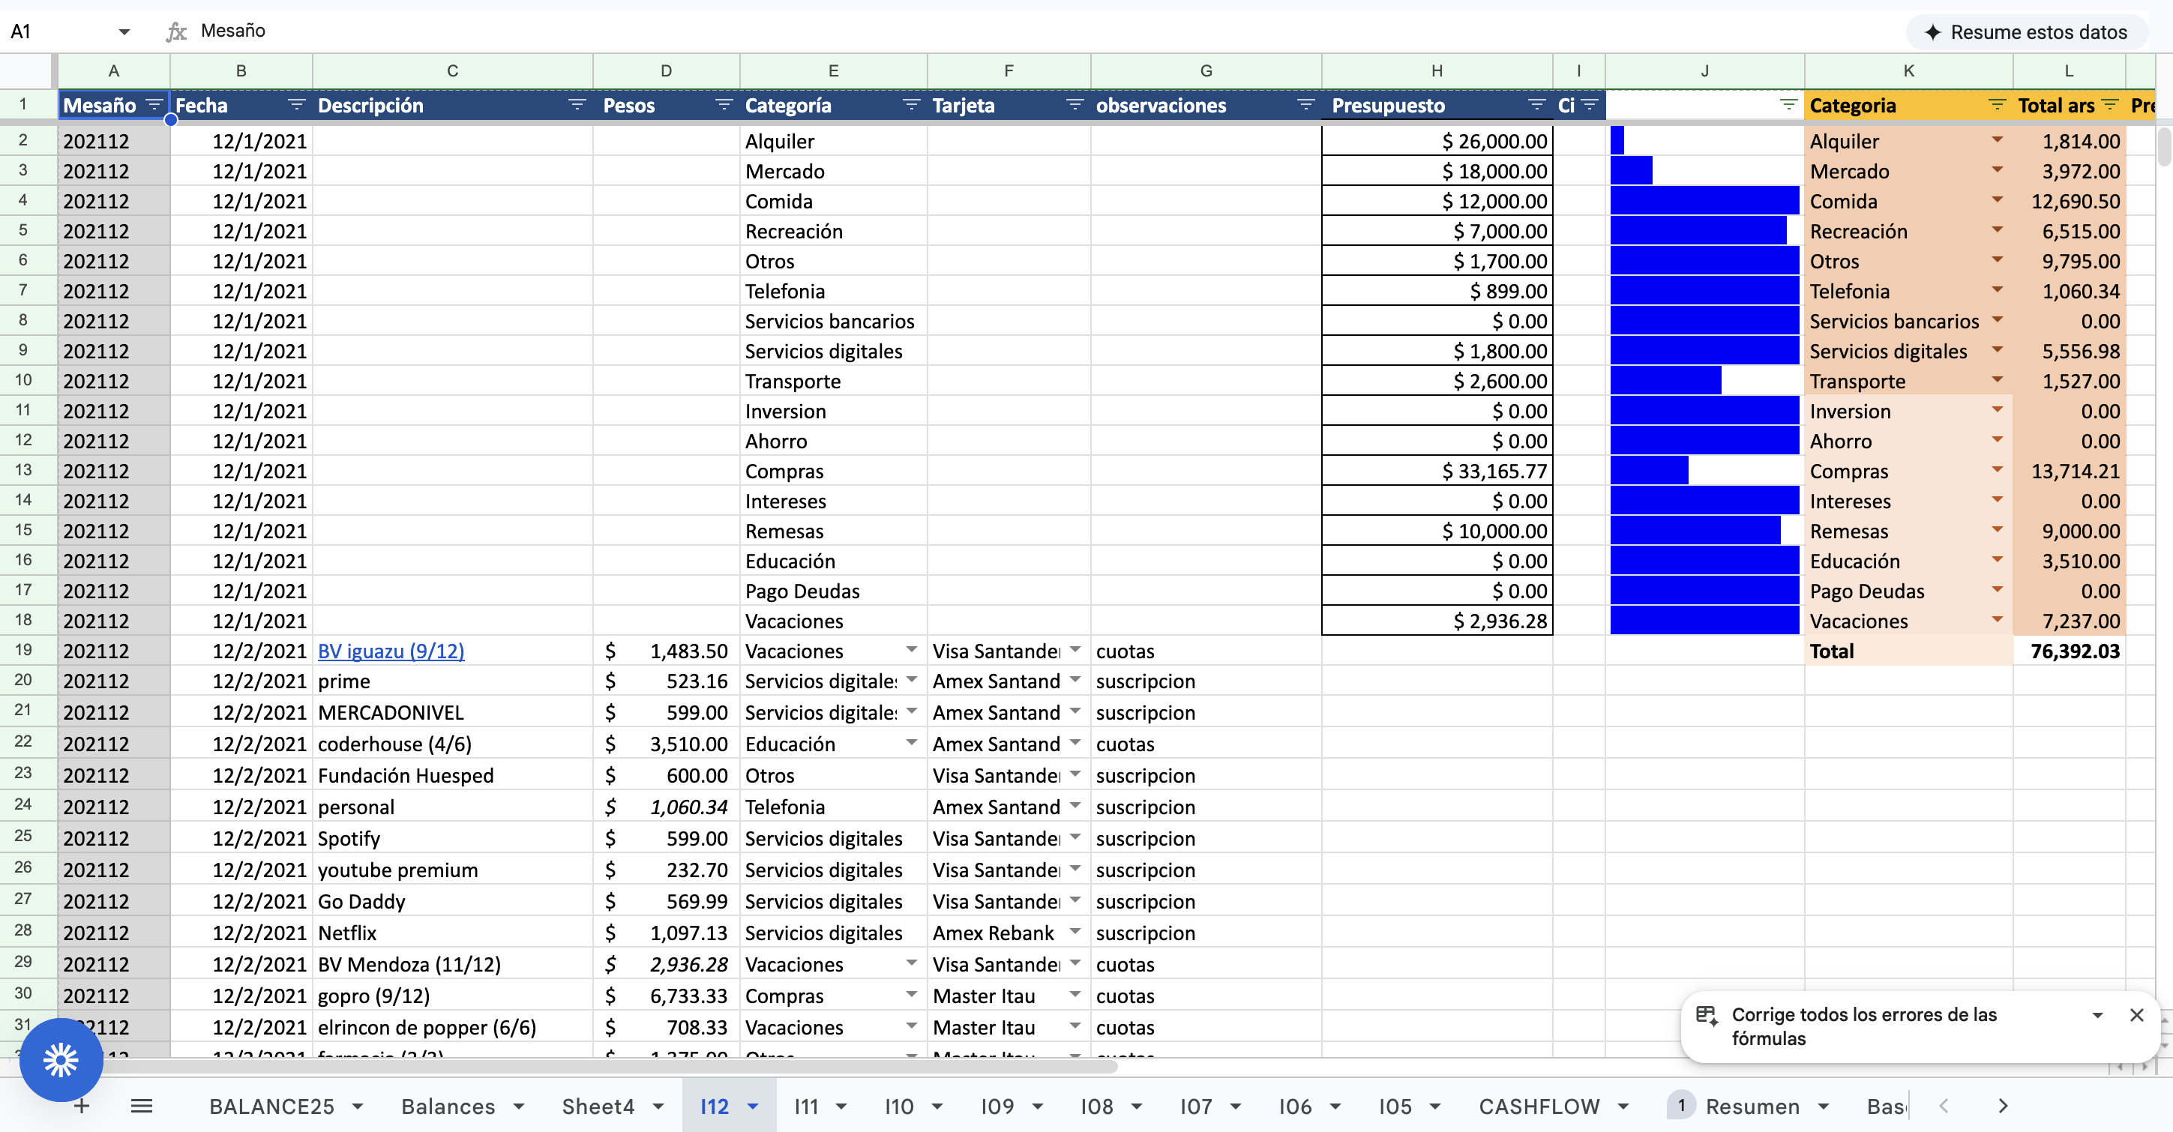Switch to the I05 sheet tab
The height and width of the screenshot is (1132, 2173).
(x=1395, y=1106)
